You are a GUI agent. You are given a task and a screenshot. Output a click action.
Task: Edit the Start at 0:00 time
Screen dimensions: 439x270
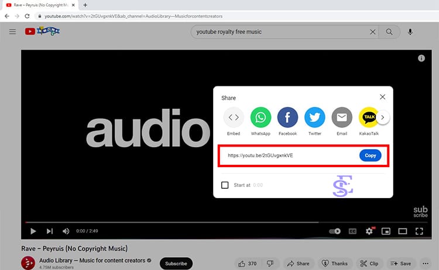[258, 185]
